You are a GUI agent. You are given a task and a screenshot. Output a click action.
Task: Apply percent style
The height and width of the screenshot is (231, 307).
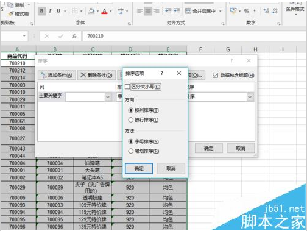[x=247, y=11]
